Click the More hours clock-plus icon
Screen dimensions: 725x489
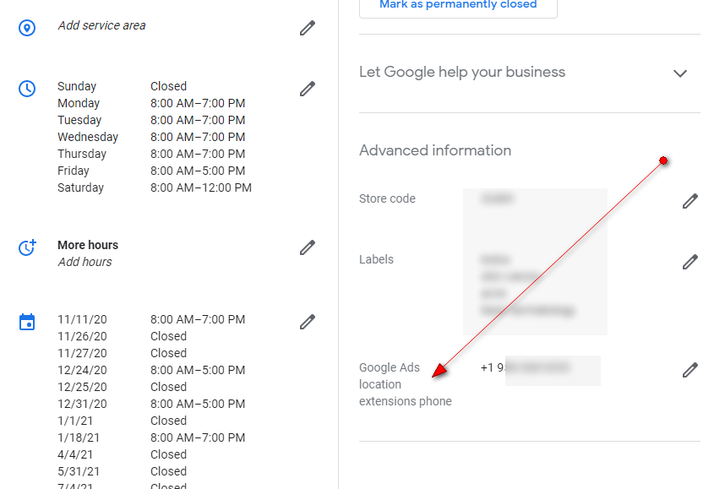click(26, 247)
